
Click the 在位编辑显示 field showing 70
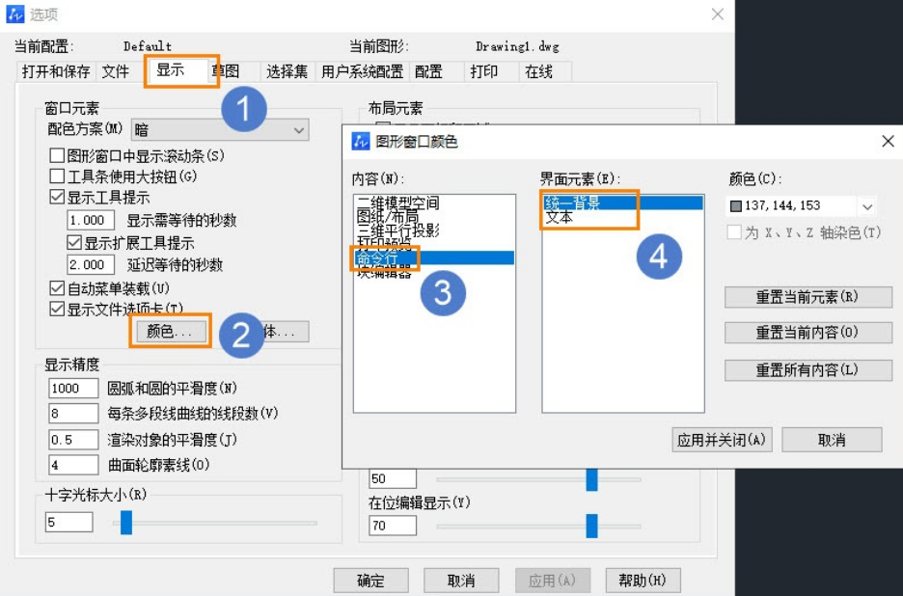tap(393, 526)
